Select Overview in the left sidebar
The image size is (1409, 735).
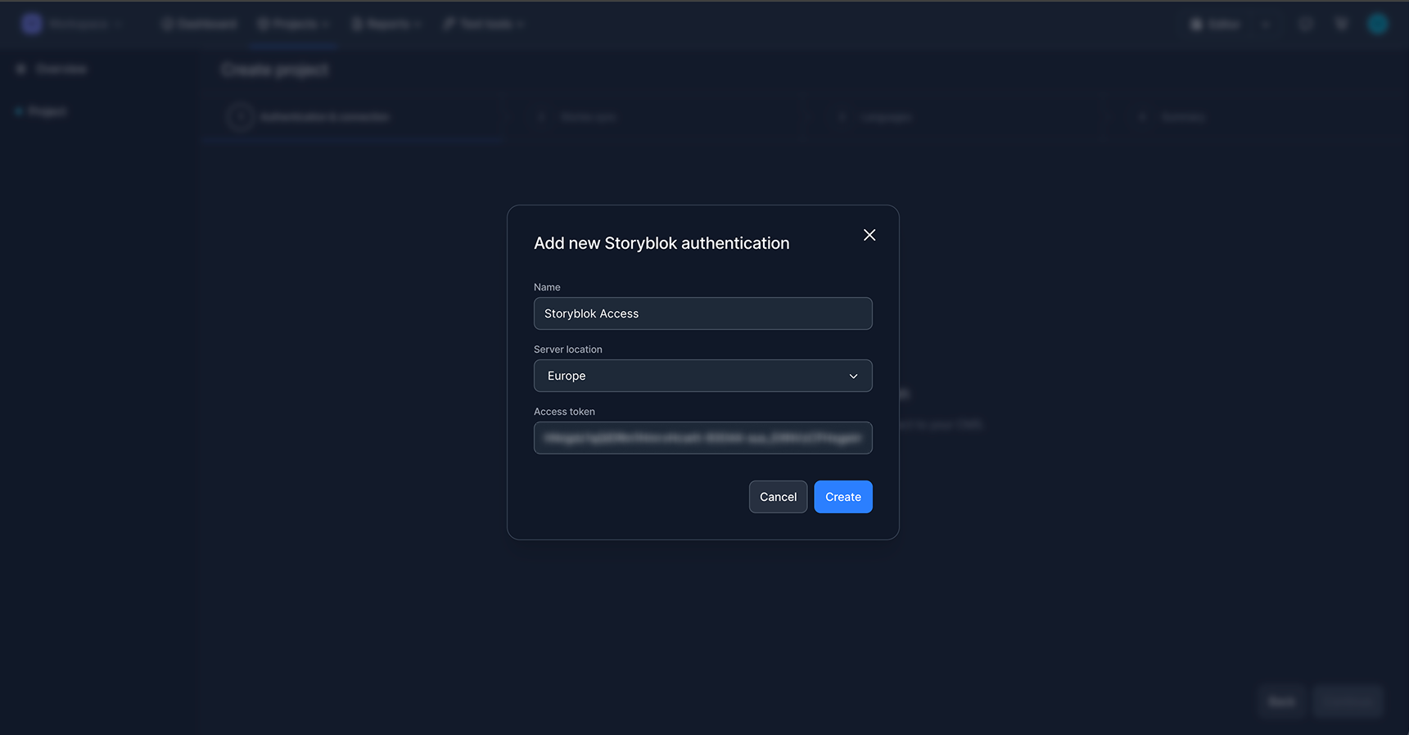(x=61, y=70)
